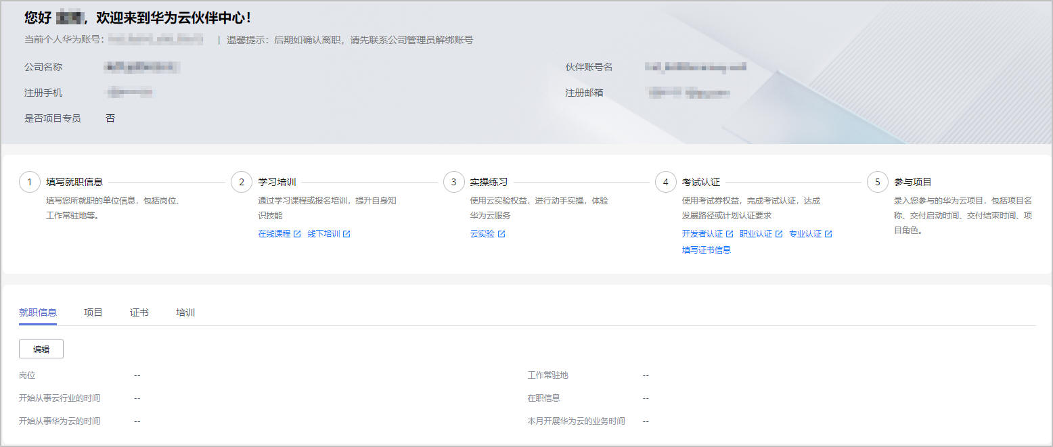Select step 2 circle for 学习培训
Screen dimensions: 1053x447
tap(242, 182)
